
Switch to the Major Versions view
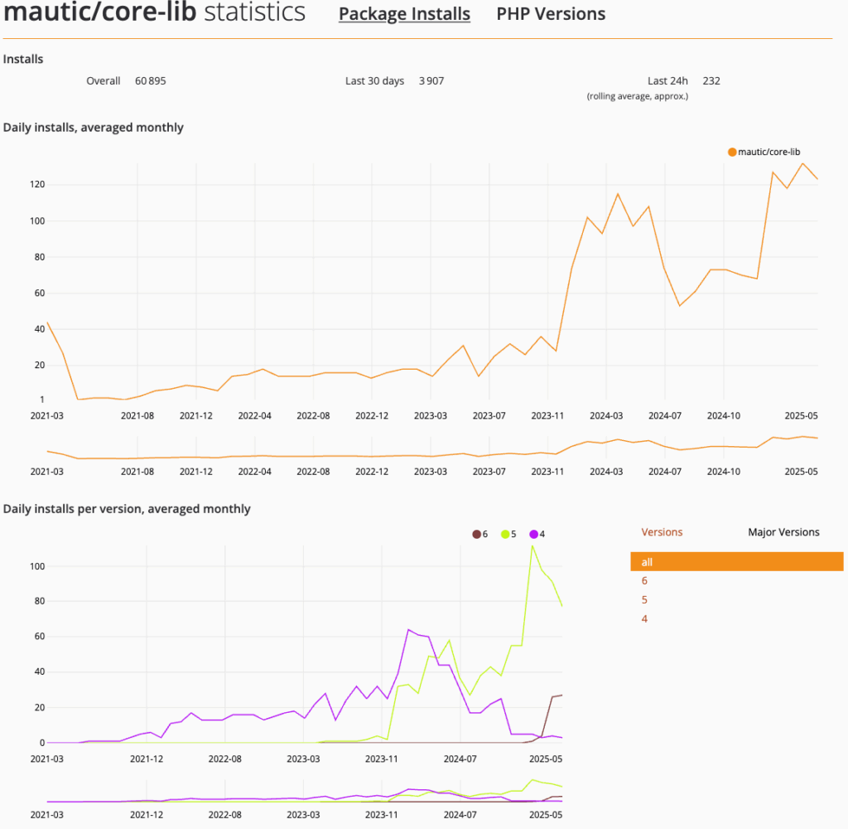coord(783,531)
